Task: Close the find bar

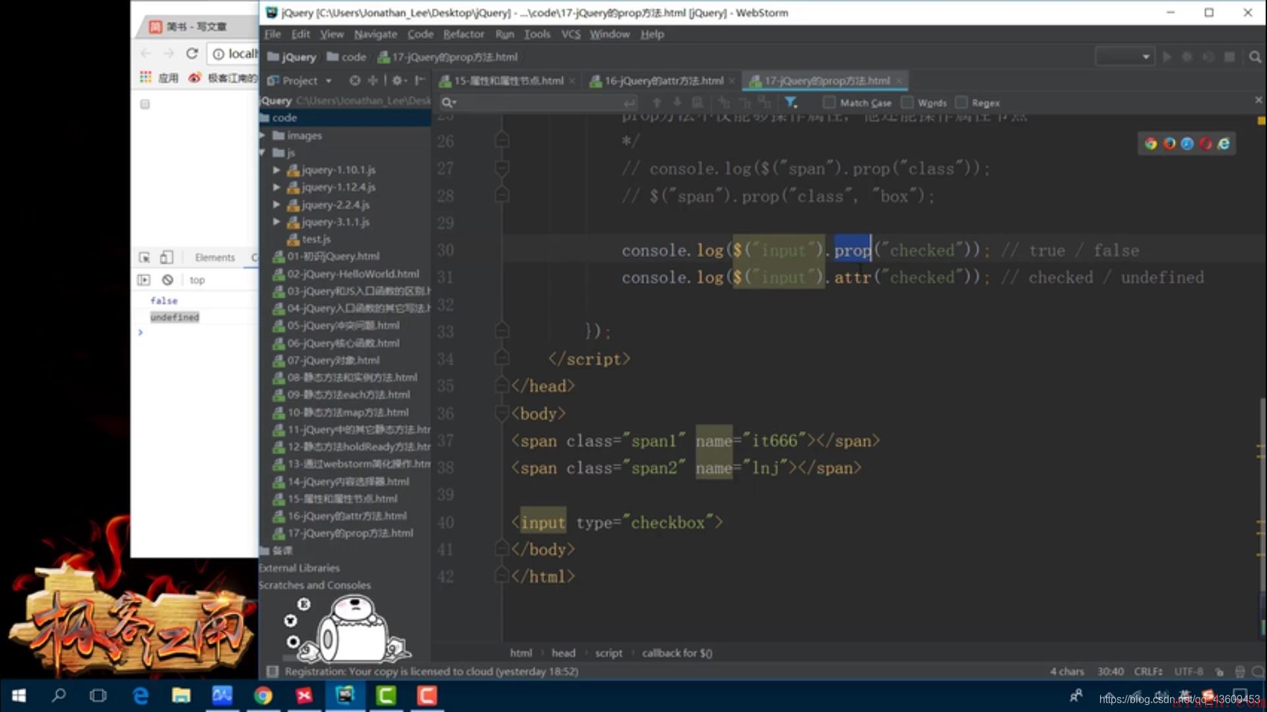Action: click(1258, 100)
